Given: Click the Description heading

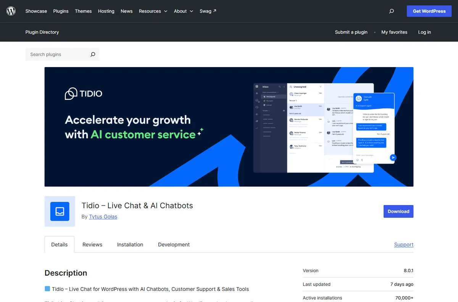Looking at the screenshot, I should pyautogui.click(x=66, y=273).
